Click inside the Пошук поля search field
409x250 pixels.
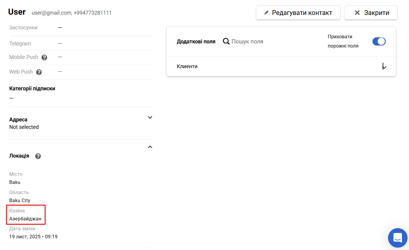(251, 41)
